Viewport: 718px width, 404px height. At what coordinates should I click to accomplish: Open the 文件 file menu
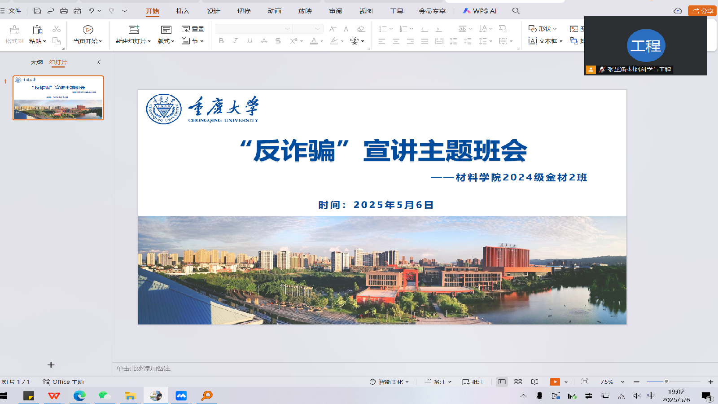point(14,11)
